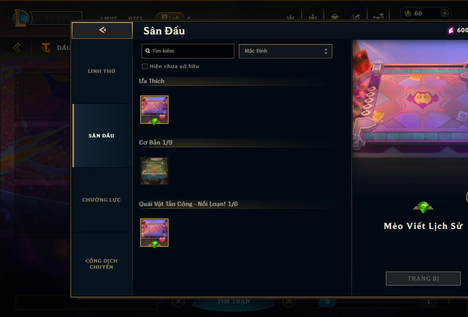Click the League of Legends logo icon

21,18
